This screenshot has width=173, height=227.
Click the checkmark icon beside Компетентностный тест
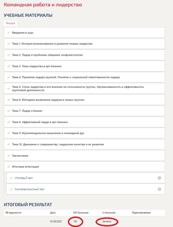[x=11, y=189]
